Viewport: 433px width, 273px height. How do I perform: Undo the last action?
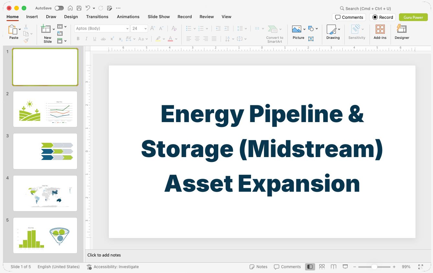click(x=88, y=8)
